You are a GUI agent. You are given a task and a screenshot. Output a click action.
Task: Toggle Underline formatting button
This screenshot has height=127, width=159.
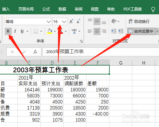[22, 31]
